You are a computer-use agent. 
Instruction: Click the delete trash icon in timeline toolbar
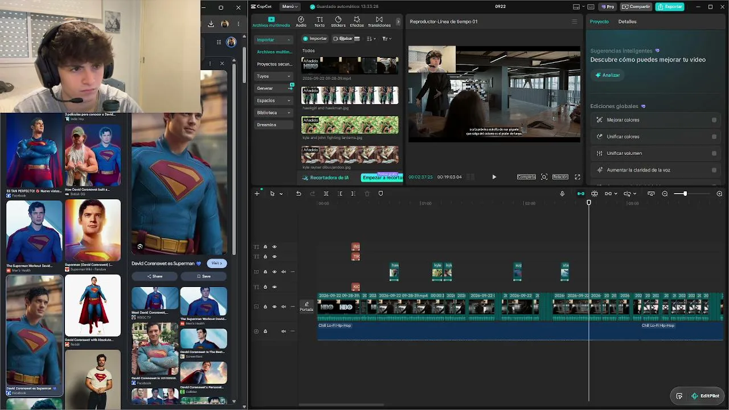367,194
